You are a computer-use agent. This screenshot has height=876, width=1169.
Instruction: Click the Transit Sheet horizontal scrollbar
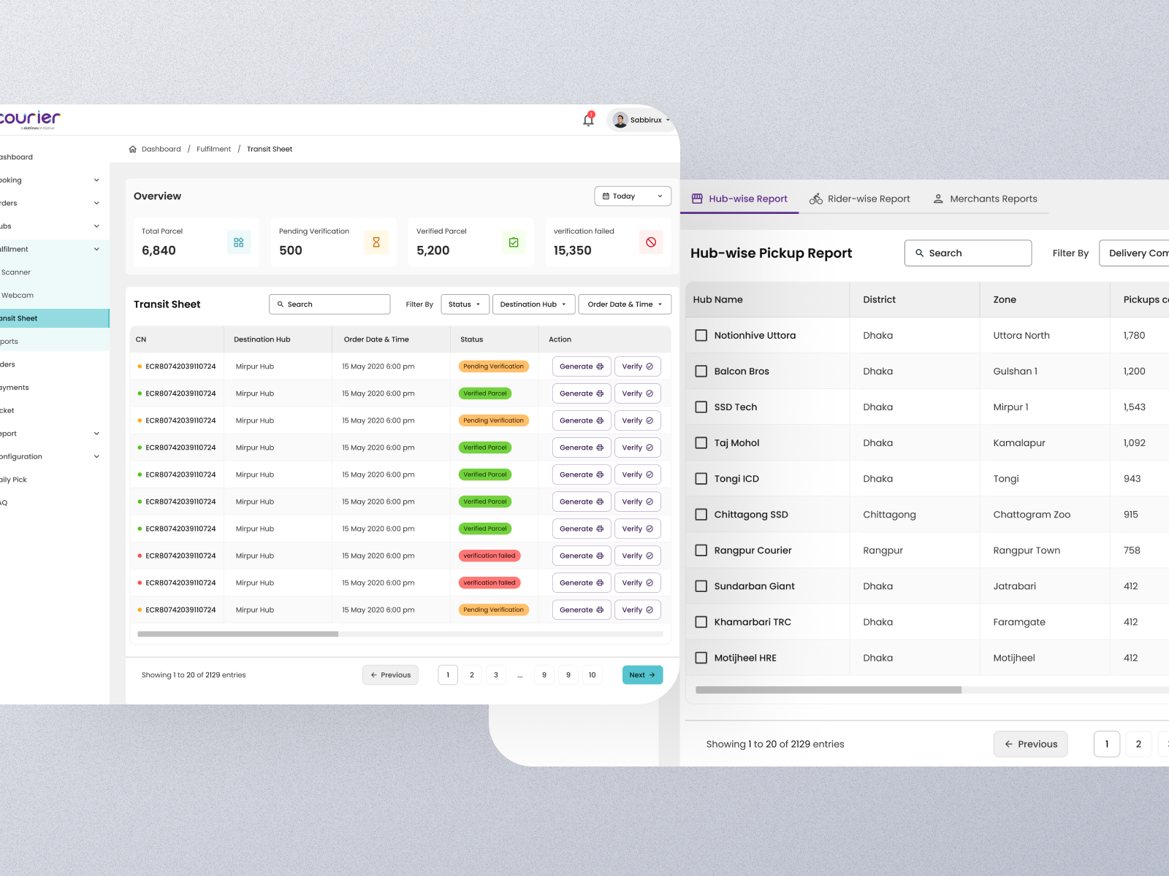click(238, 634)
